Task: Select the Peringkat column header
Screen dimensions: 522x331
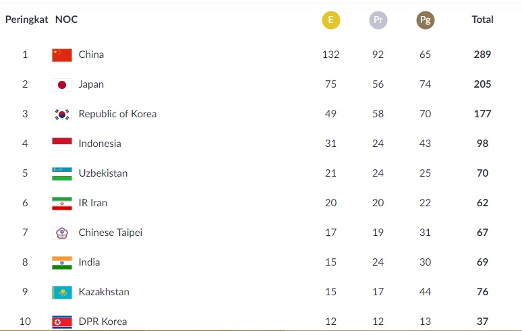Action: coord(26,20)
